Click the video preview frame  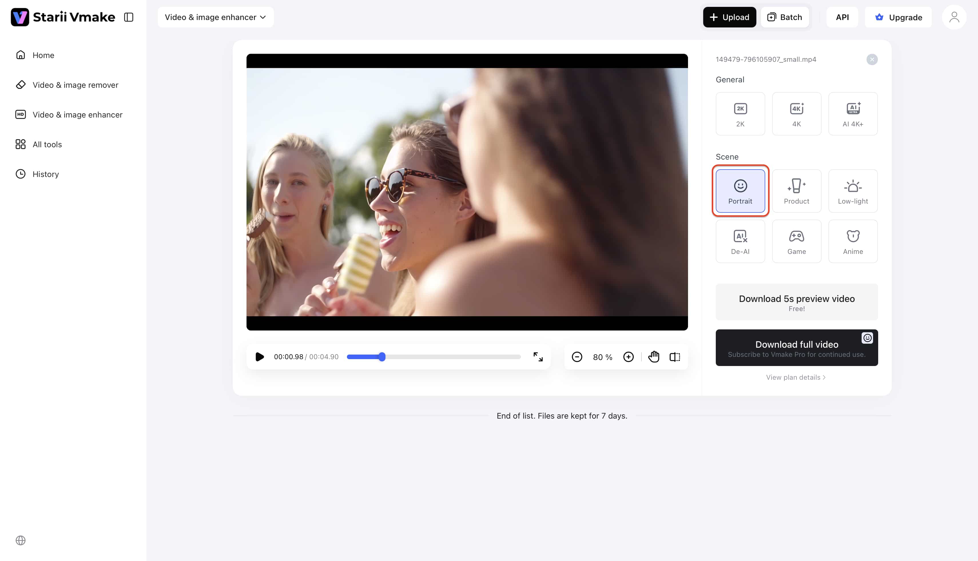coord(467,192)
